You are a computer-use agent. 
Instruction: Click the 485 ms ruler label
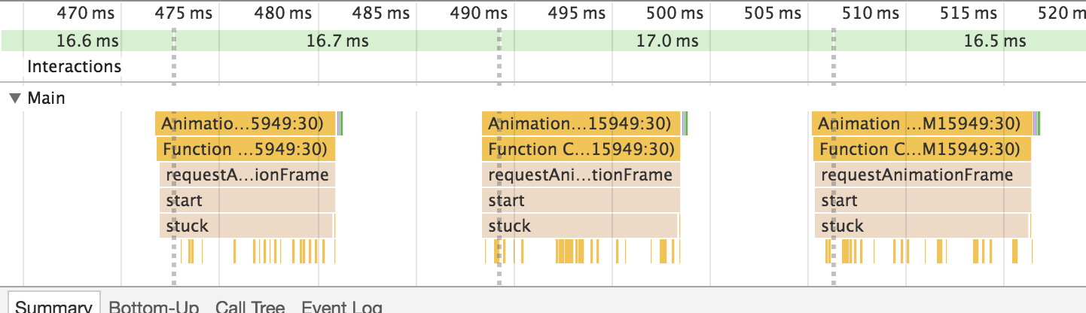(x=380, y=13)
